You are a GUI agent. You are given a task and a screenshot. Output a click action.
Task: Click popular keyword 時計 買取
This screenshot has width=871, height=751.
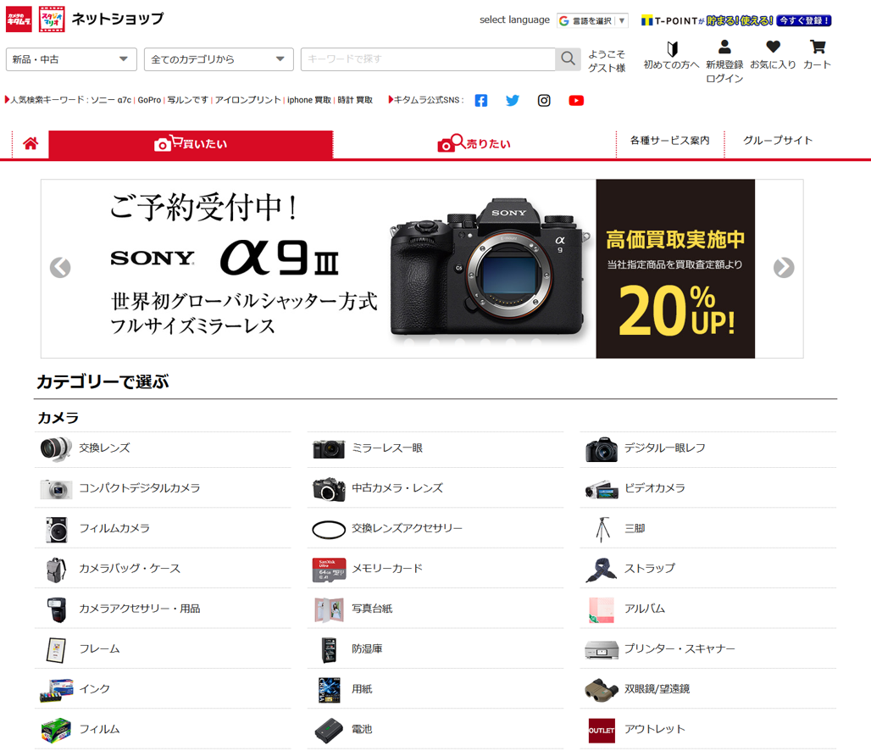point(355,100)
